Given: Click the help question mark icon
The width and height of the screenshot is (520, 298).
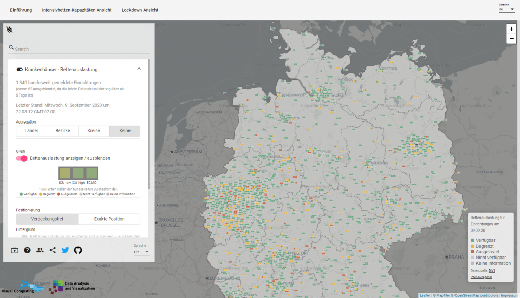Looking at the screenshot, I should pos(27,250).
